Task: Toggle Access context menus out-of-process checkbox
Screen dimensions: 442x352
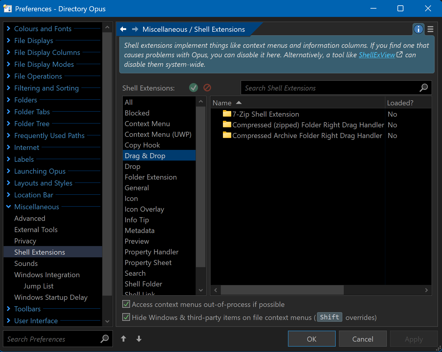Action: pos(126,304)
